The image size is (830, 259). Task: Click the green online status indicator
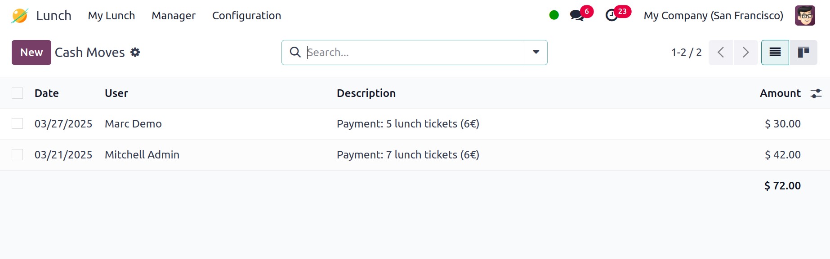[x=554, y=15]
